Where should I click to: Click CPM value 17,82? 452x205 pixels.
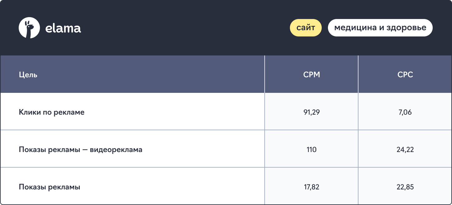pyautogui.click(x=312, y=187)
